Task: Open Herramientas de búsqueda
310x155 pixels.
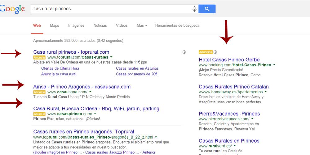Action: 177,25
